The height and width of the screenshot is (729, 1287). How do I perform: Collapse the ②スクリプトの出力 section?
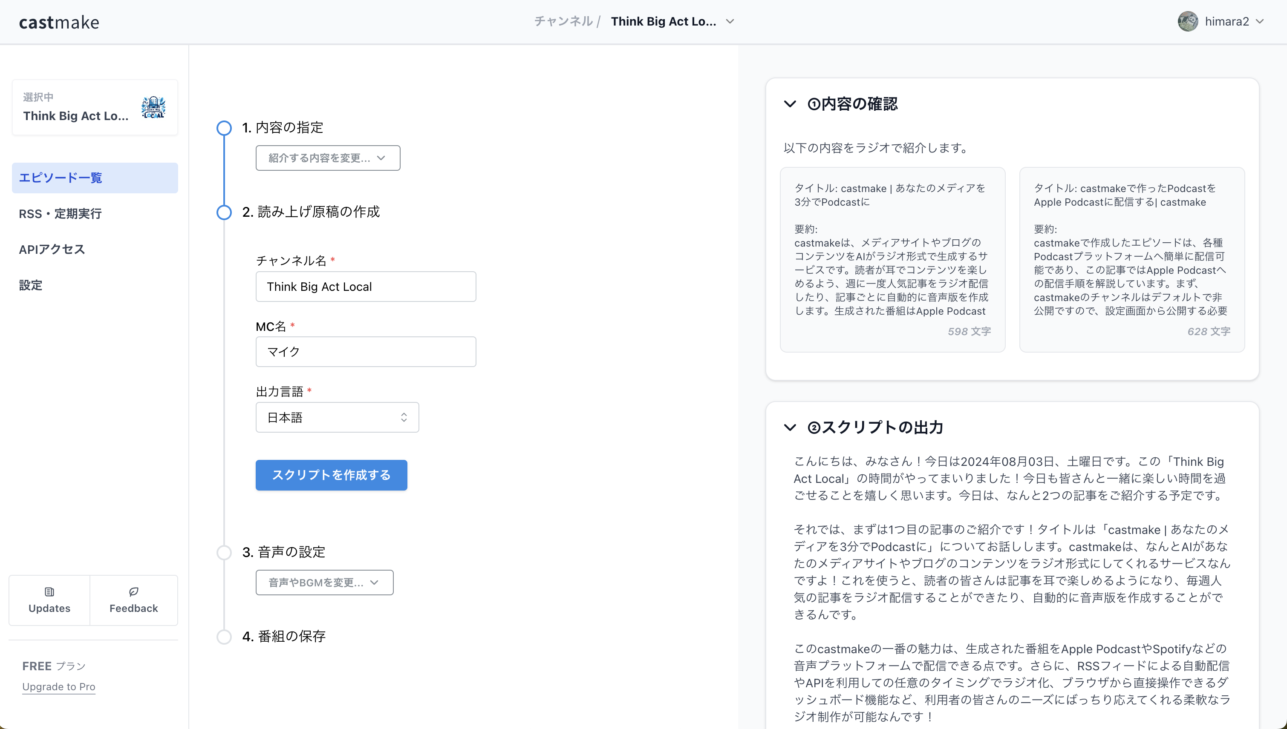(790, 428)
